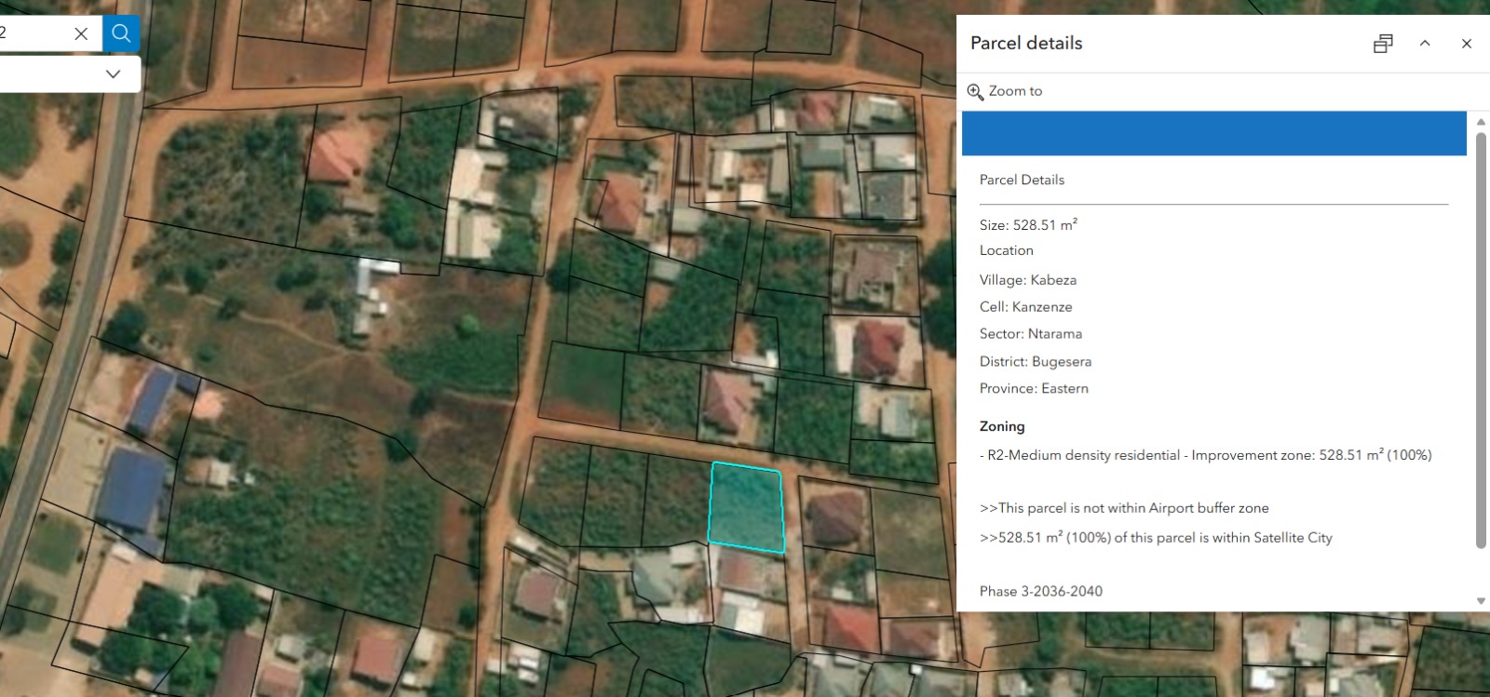The image size is (1490, 697).
Task: Select the blue title bar in Parcel details
Action: coord(1213,133)
